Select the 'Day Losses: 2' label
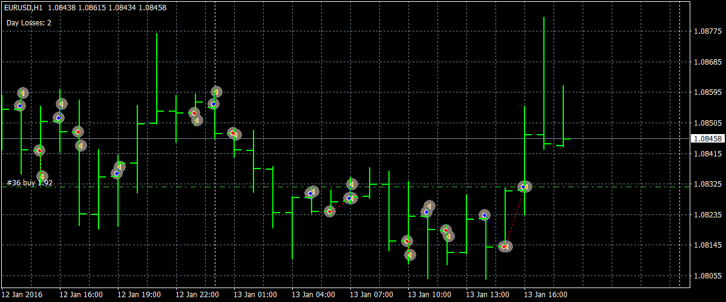 click(29, 22)
